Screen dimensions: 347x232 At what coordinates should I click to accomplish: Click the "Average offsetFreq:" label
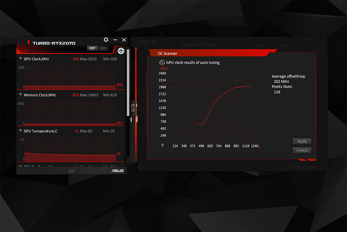coord(289,76)
